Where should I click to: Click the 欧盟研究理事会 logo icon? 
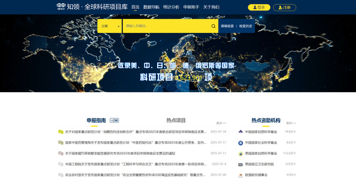[x=241, y=175]
